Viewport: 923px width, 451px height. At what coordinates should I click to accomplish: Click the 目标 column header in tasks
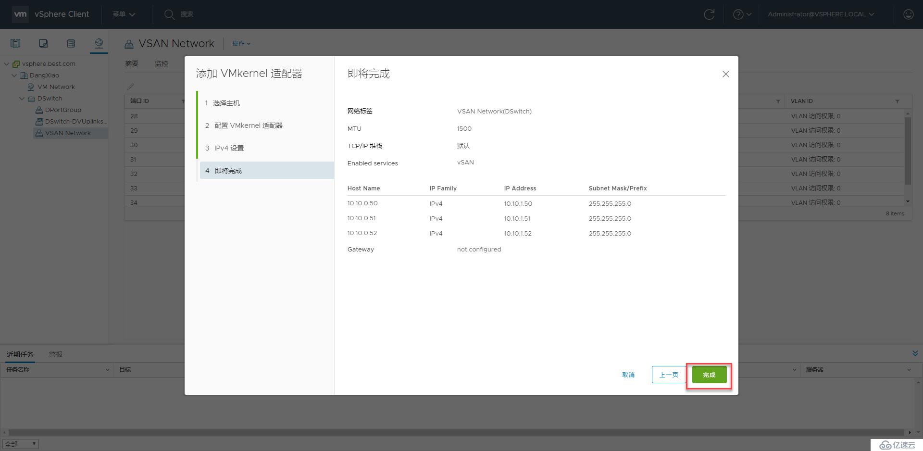tap(125, 370)
